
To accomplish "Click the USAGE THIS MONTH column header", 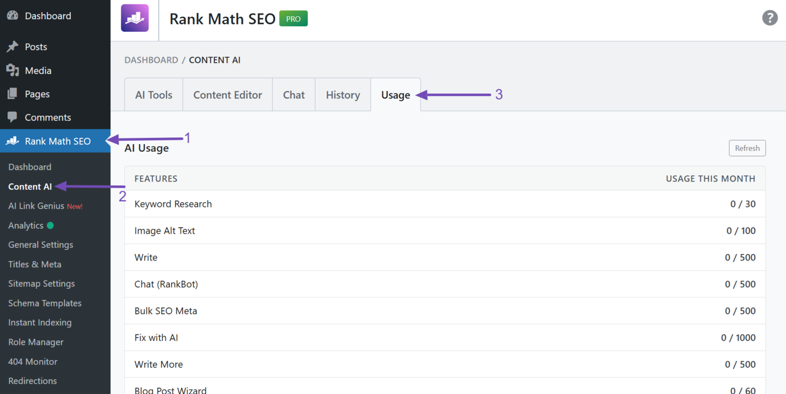I will (x=710, y=179).
